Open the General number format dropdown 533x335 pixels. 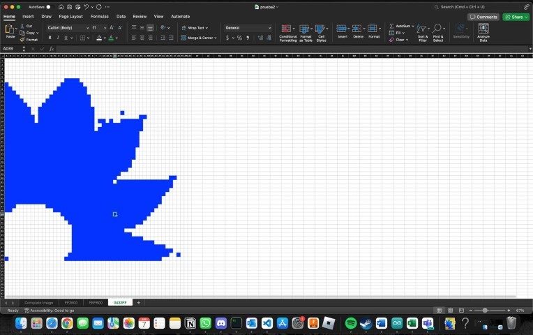tap(269, 28)
